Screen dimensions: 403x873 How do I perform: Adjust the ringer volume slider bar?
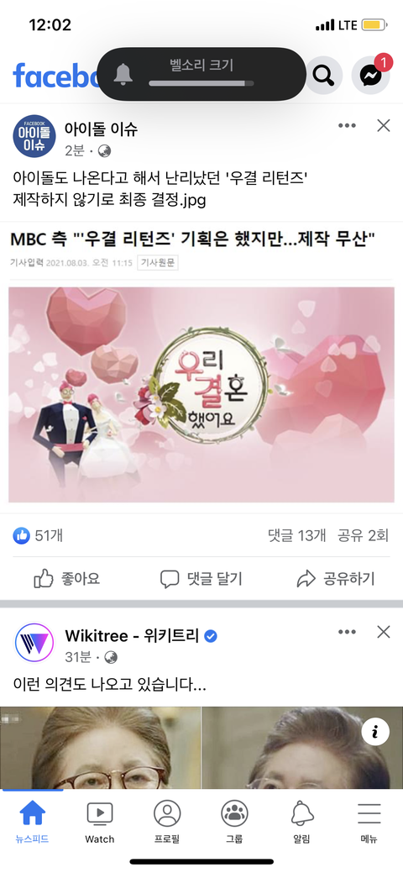coord(201,83)
